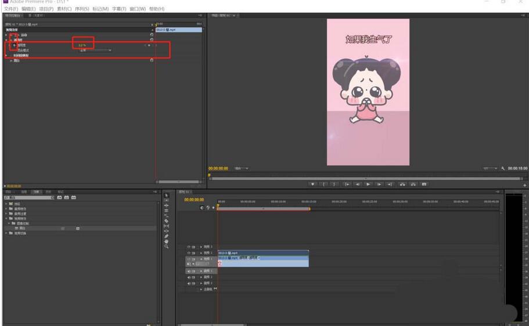Select the Selection arrow tool
529x326 pixels.
(167, 195)
